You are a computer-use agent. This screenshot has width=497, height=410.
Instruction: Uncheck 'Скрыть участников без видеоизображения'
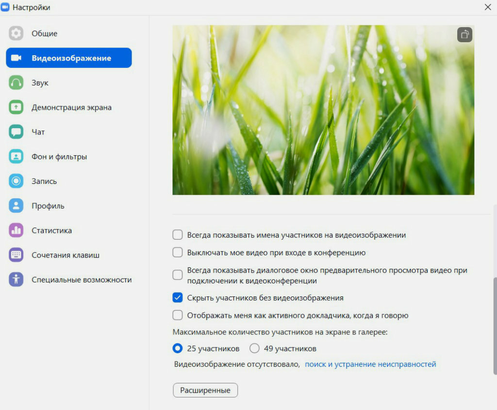tap(178, 298)
